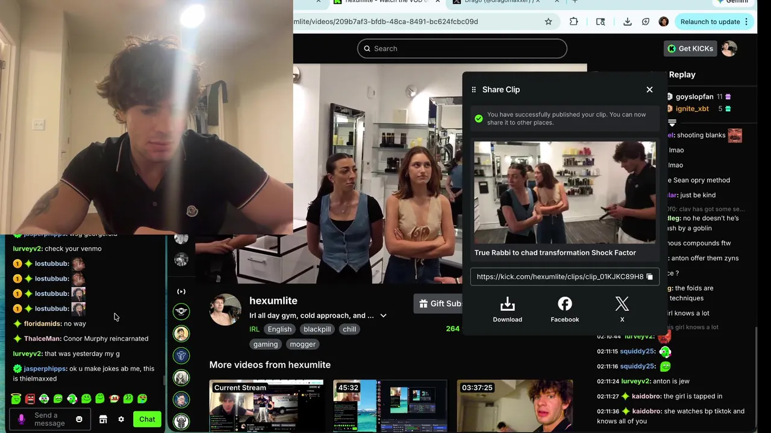Open the Kick profile avatar menu

click(729, 49)
